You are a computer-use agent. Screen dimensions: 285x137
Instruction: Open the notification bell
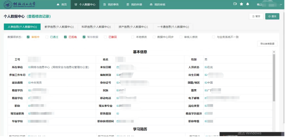click(248, 4)
